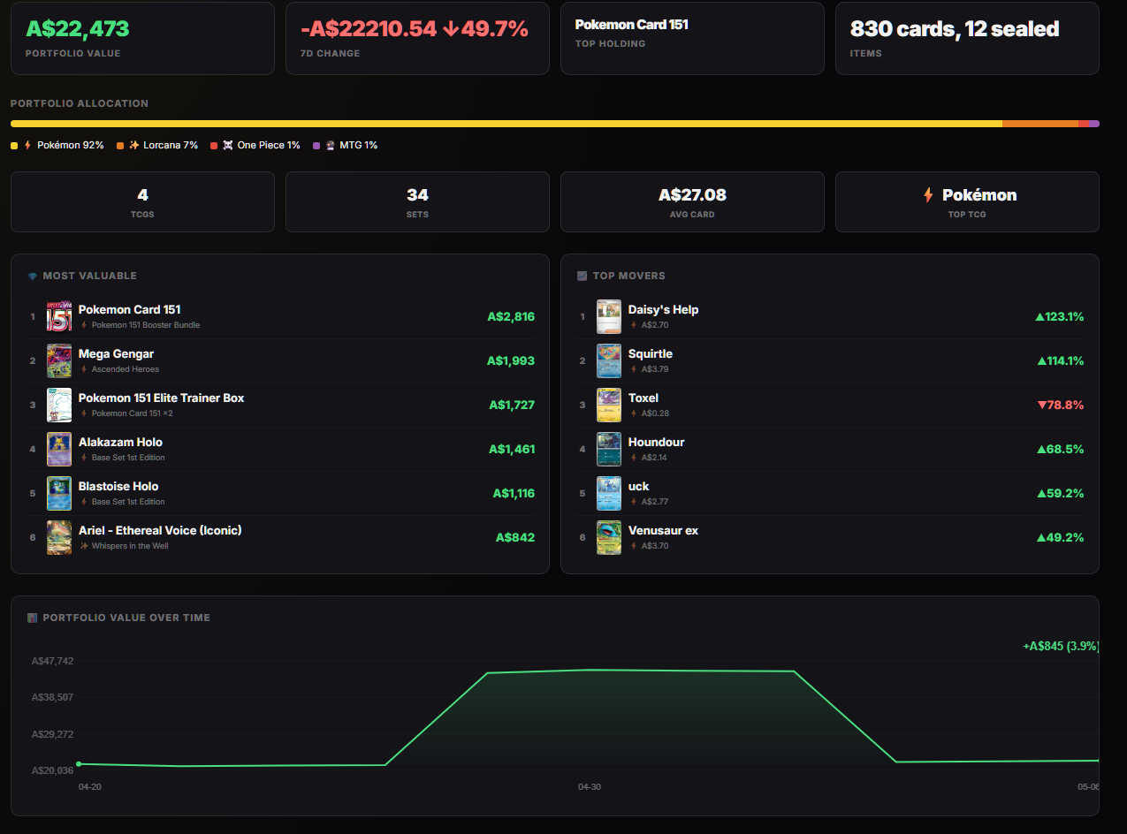This screenshot has width=1127, height=834.
Task: Click the Blastoise Holo card name
Action: tap(118, 486)
